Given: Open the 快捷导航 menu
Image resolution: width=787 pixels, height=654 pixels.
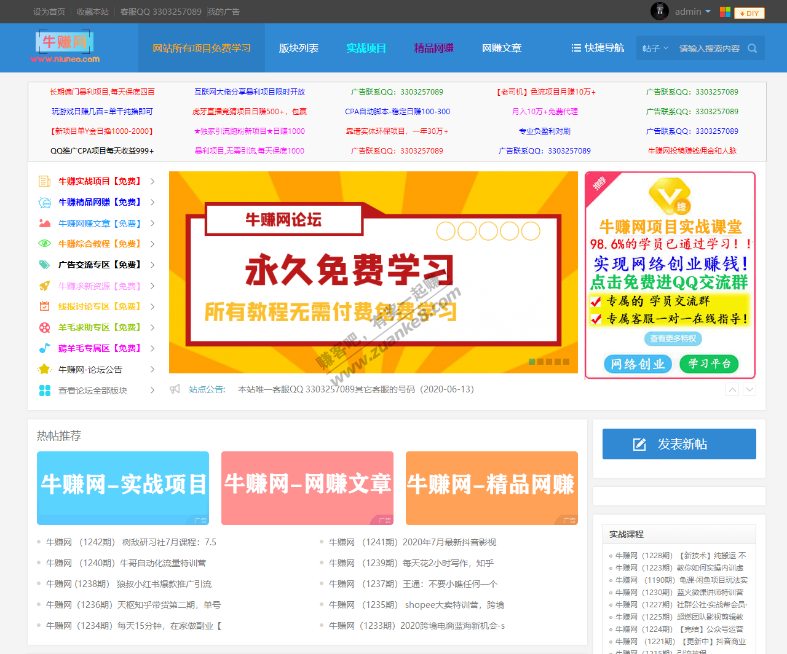Looking at the screenshot, I should coord(598,48).
